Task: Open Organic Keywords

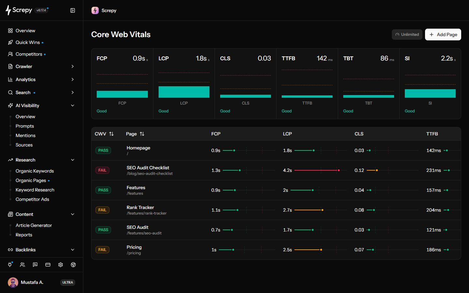Action: (x=35, y=171)
